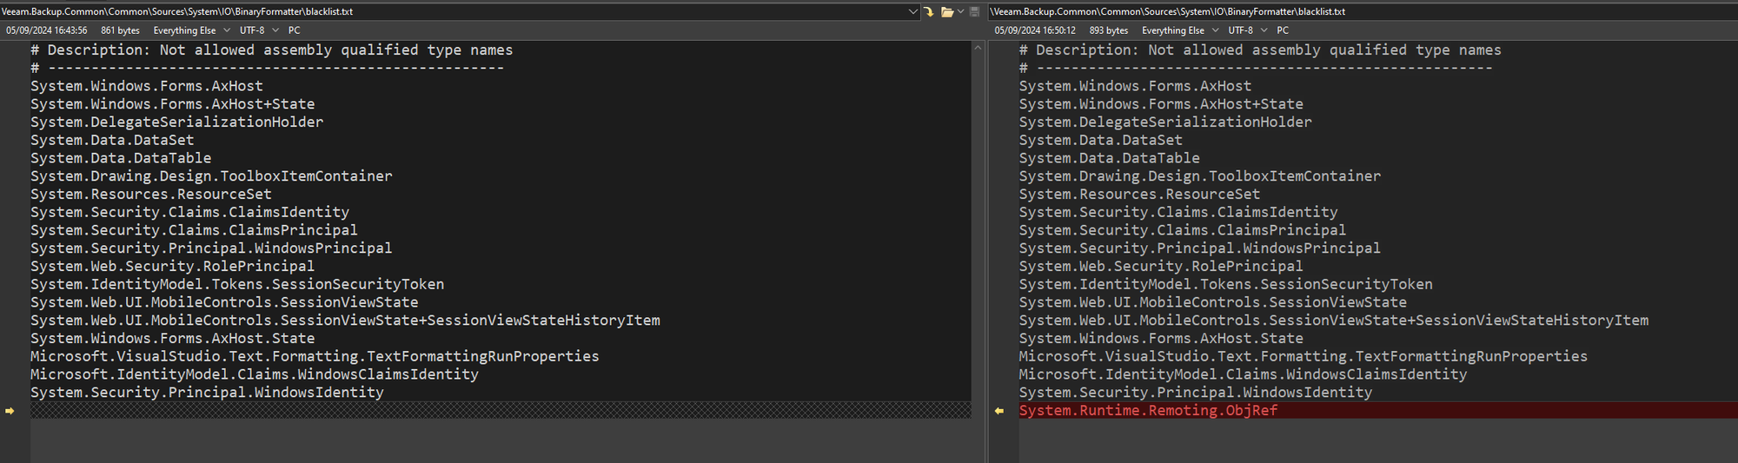Screen dimensions: 1738x463
Task: Click the left pane scrollbar up arrow
Action: [x=978, y=47]
